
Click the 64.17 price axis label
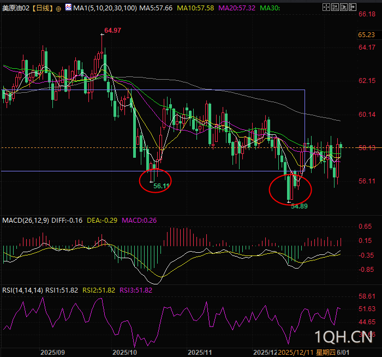point(367,47)
